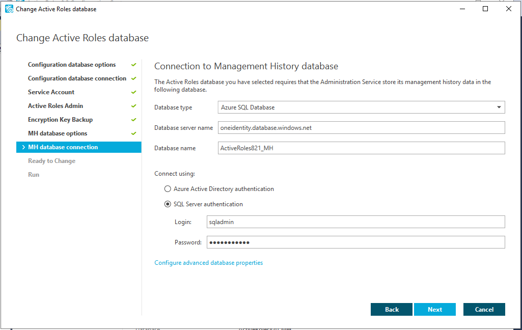Select SQL Server authentication radio button
The image size is (522, 330).
[168, 204]
